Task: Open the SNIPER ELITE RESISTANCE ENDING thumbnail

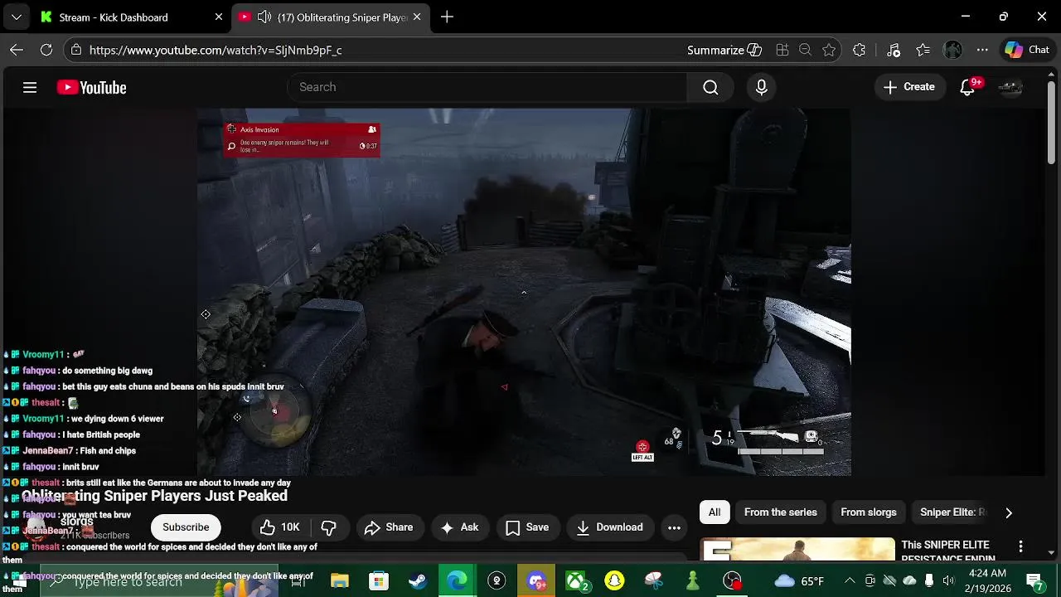Action: tap(797, 549)
